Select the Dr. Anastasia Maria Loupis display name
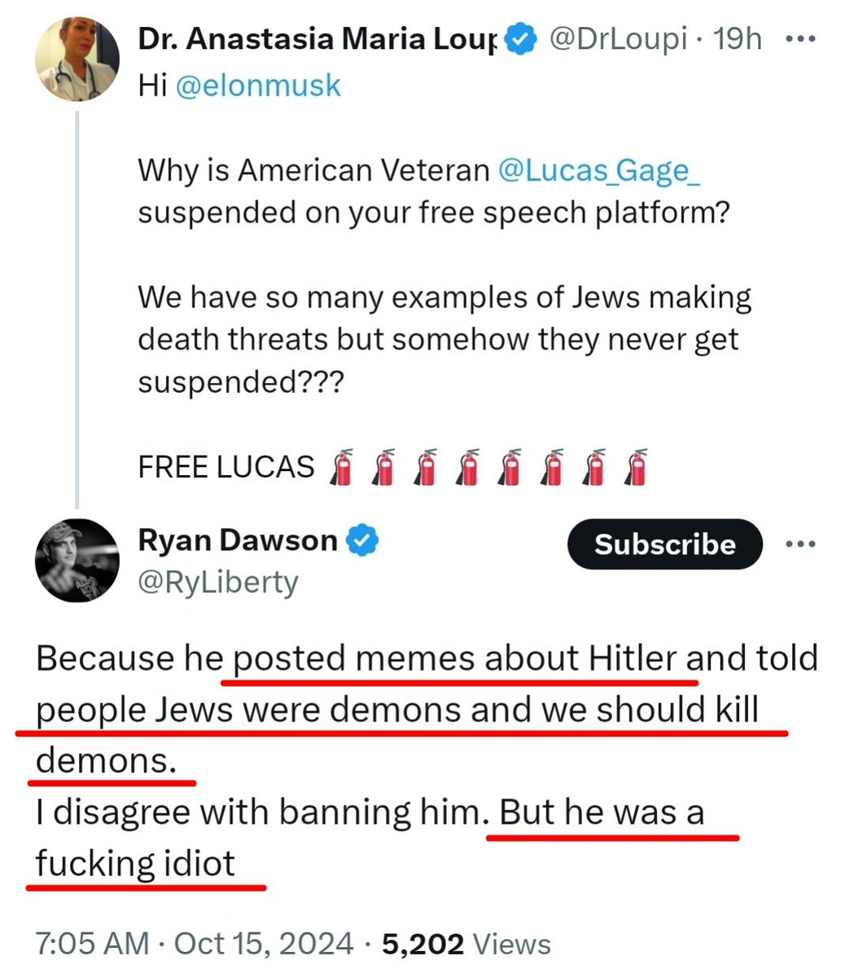 tap(318, 39)
